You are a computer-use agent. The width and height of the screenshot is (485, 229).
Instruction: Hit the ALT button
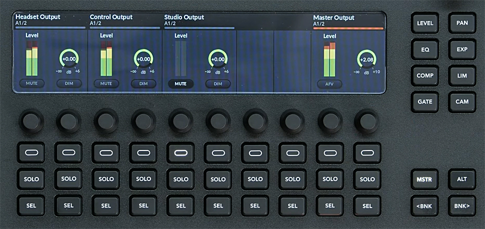click(462, 179)
